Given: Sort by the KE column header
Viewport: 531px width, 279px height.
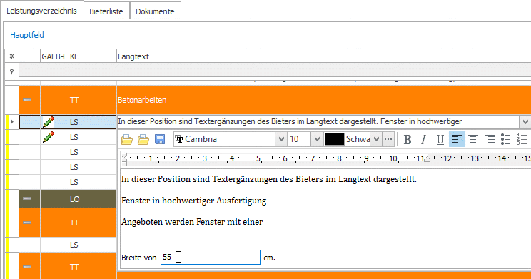Looking at the screenshot, I should point(93,56).
